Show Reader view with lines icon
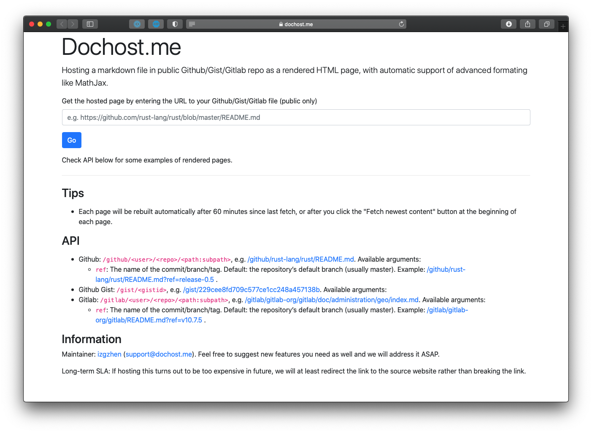This screenshot has width=592, height=433. [x=192, y=24]
